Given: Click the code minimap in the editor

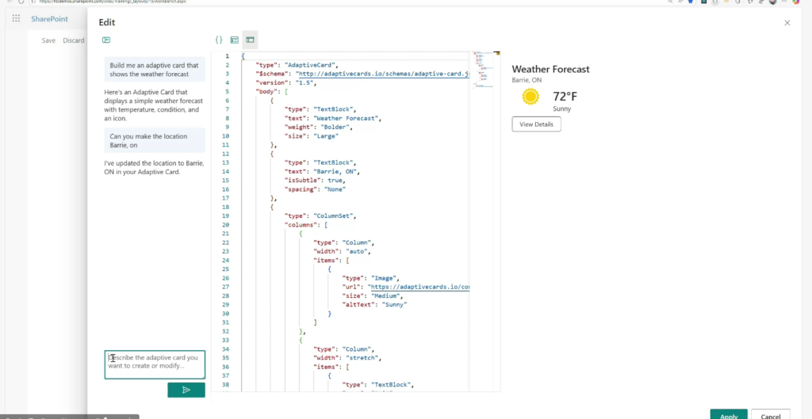Looking at the screenshot, I should [483, 69].
